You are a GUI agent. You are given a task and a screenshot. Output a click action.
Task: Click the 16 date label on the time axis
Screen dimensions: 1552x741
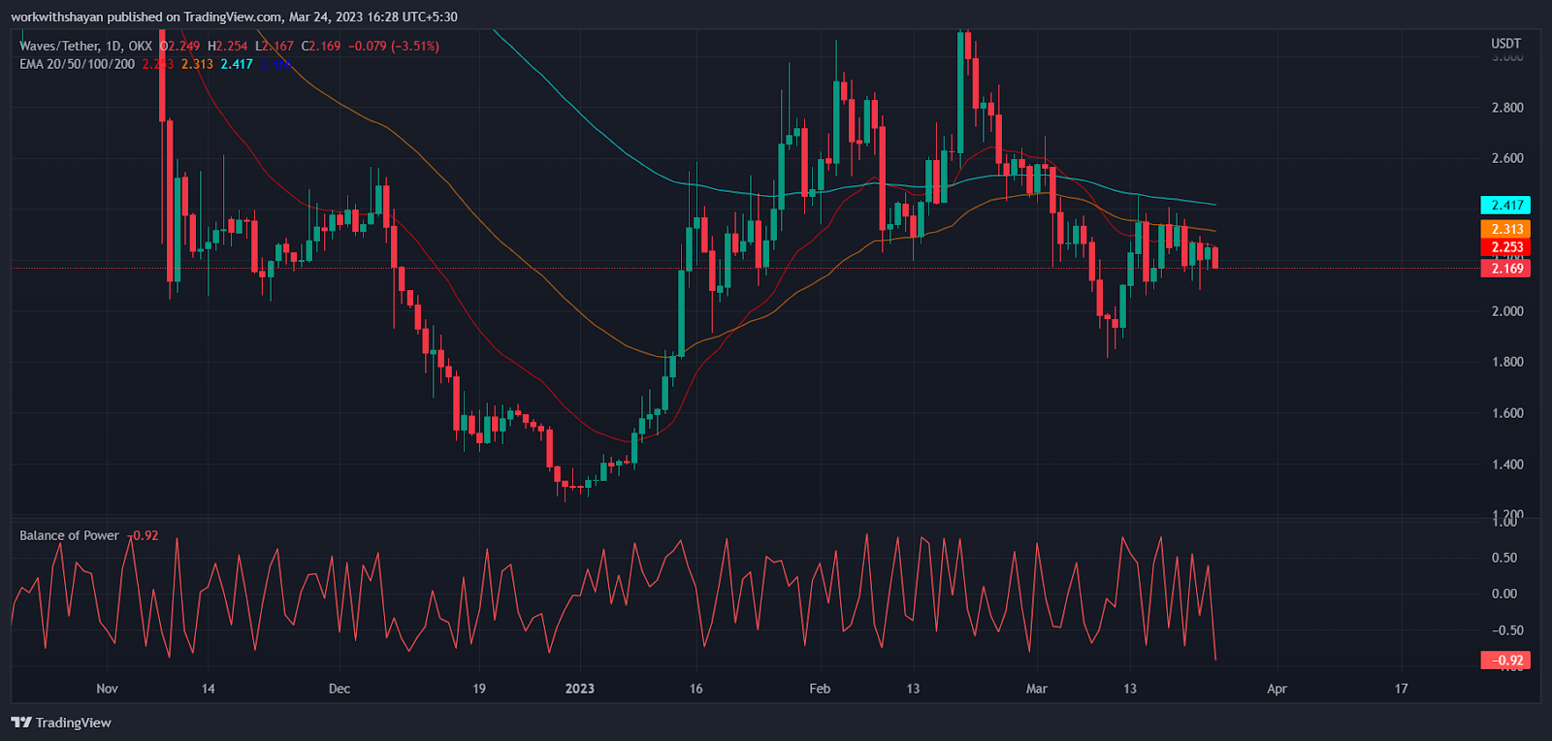click(696, 689)
